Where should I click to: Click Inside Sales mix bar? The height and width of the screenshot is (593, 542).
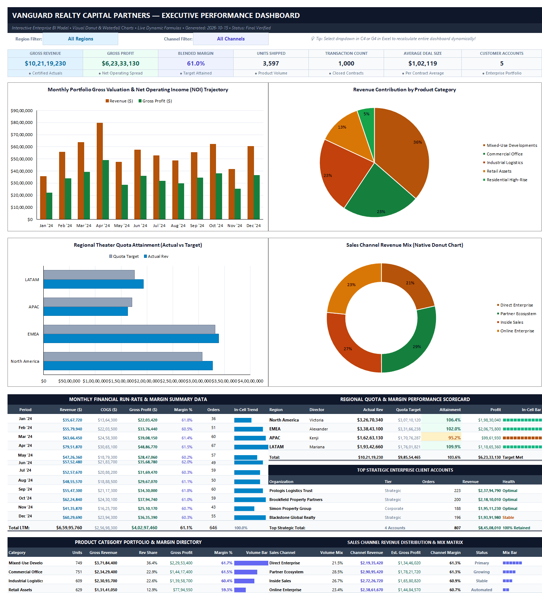click(x=508, y=581)
